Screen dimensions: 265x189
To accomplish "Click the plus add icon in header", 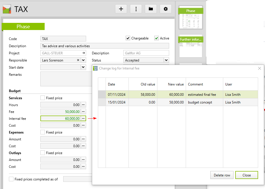I will (121, 9).
